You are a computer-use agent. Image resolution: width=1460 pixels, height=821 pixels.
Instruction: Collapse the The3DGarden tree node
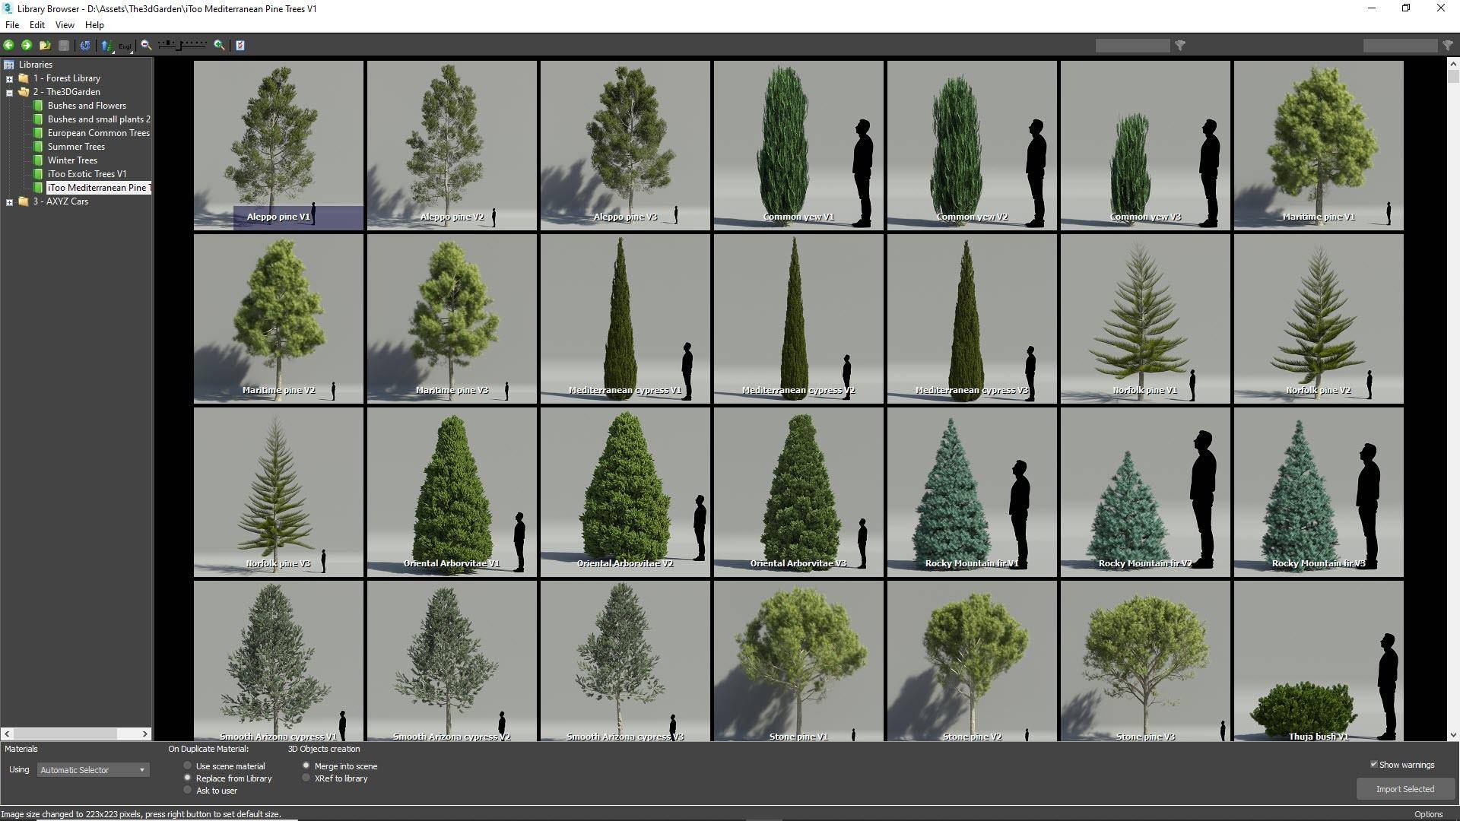click(8, 92)
